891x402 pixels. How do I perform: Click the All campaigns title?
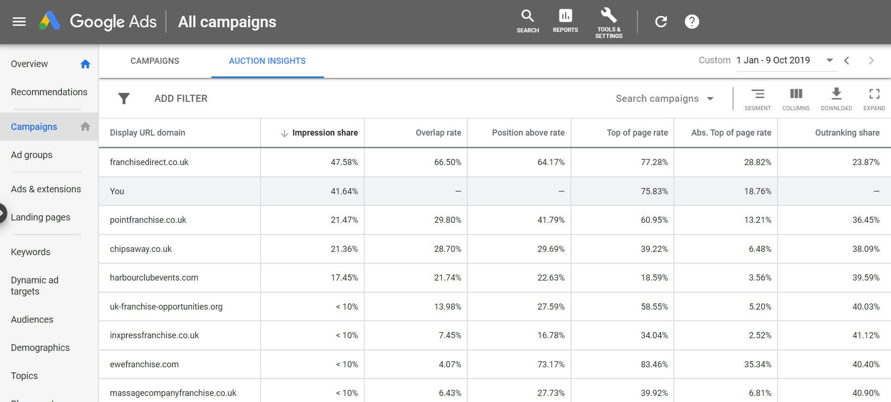(227, 22)
